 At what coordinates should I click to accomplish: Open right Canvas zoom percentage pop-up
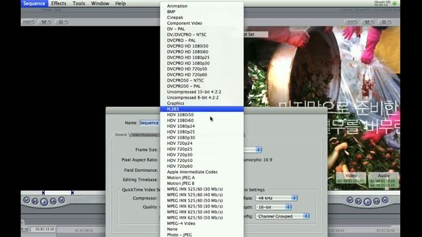tap(351, 22)
